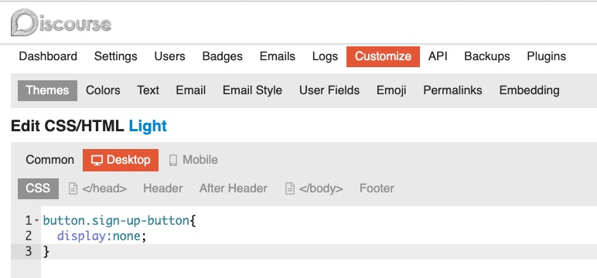Switch to Mobile target
This screenshot has width=597, height=278.
pyautogui.click(x=193, y=160)
